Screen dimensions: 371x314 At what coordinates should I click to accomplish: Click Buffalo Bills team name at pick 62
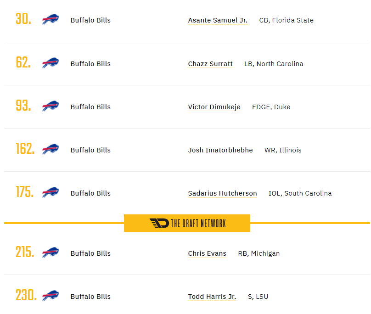90,64
